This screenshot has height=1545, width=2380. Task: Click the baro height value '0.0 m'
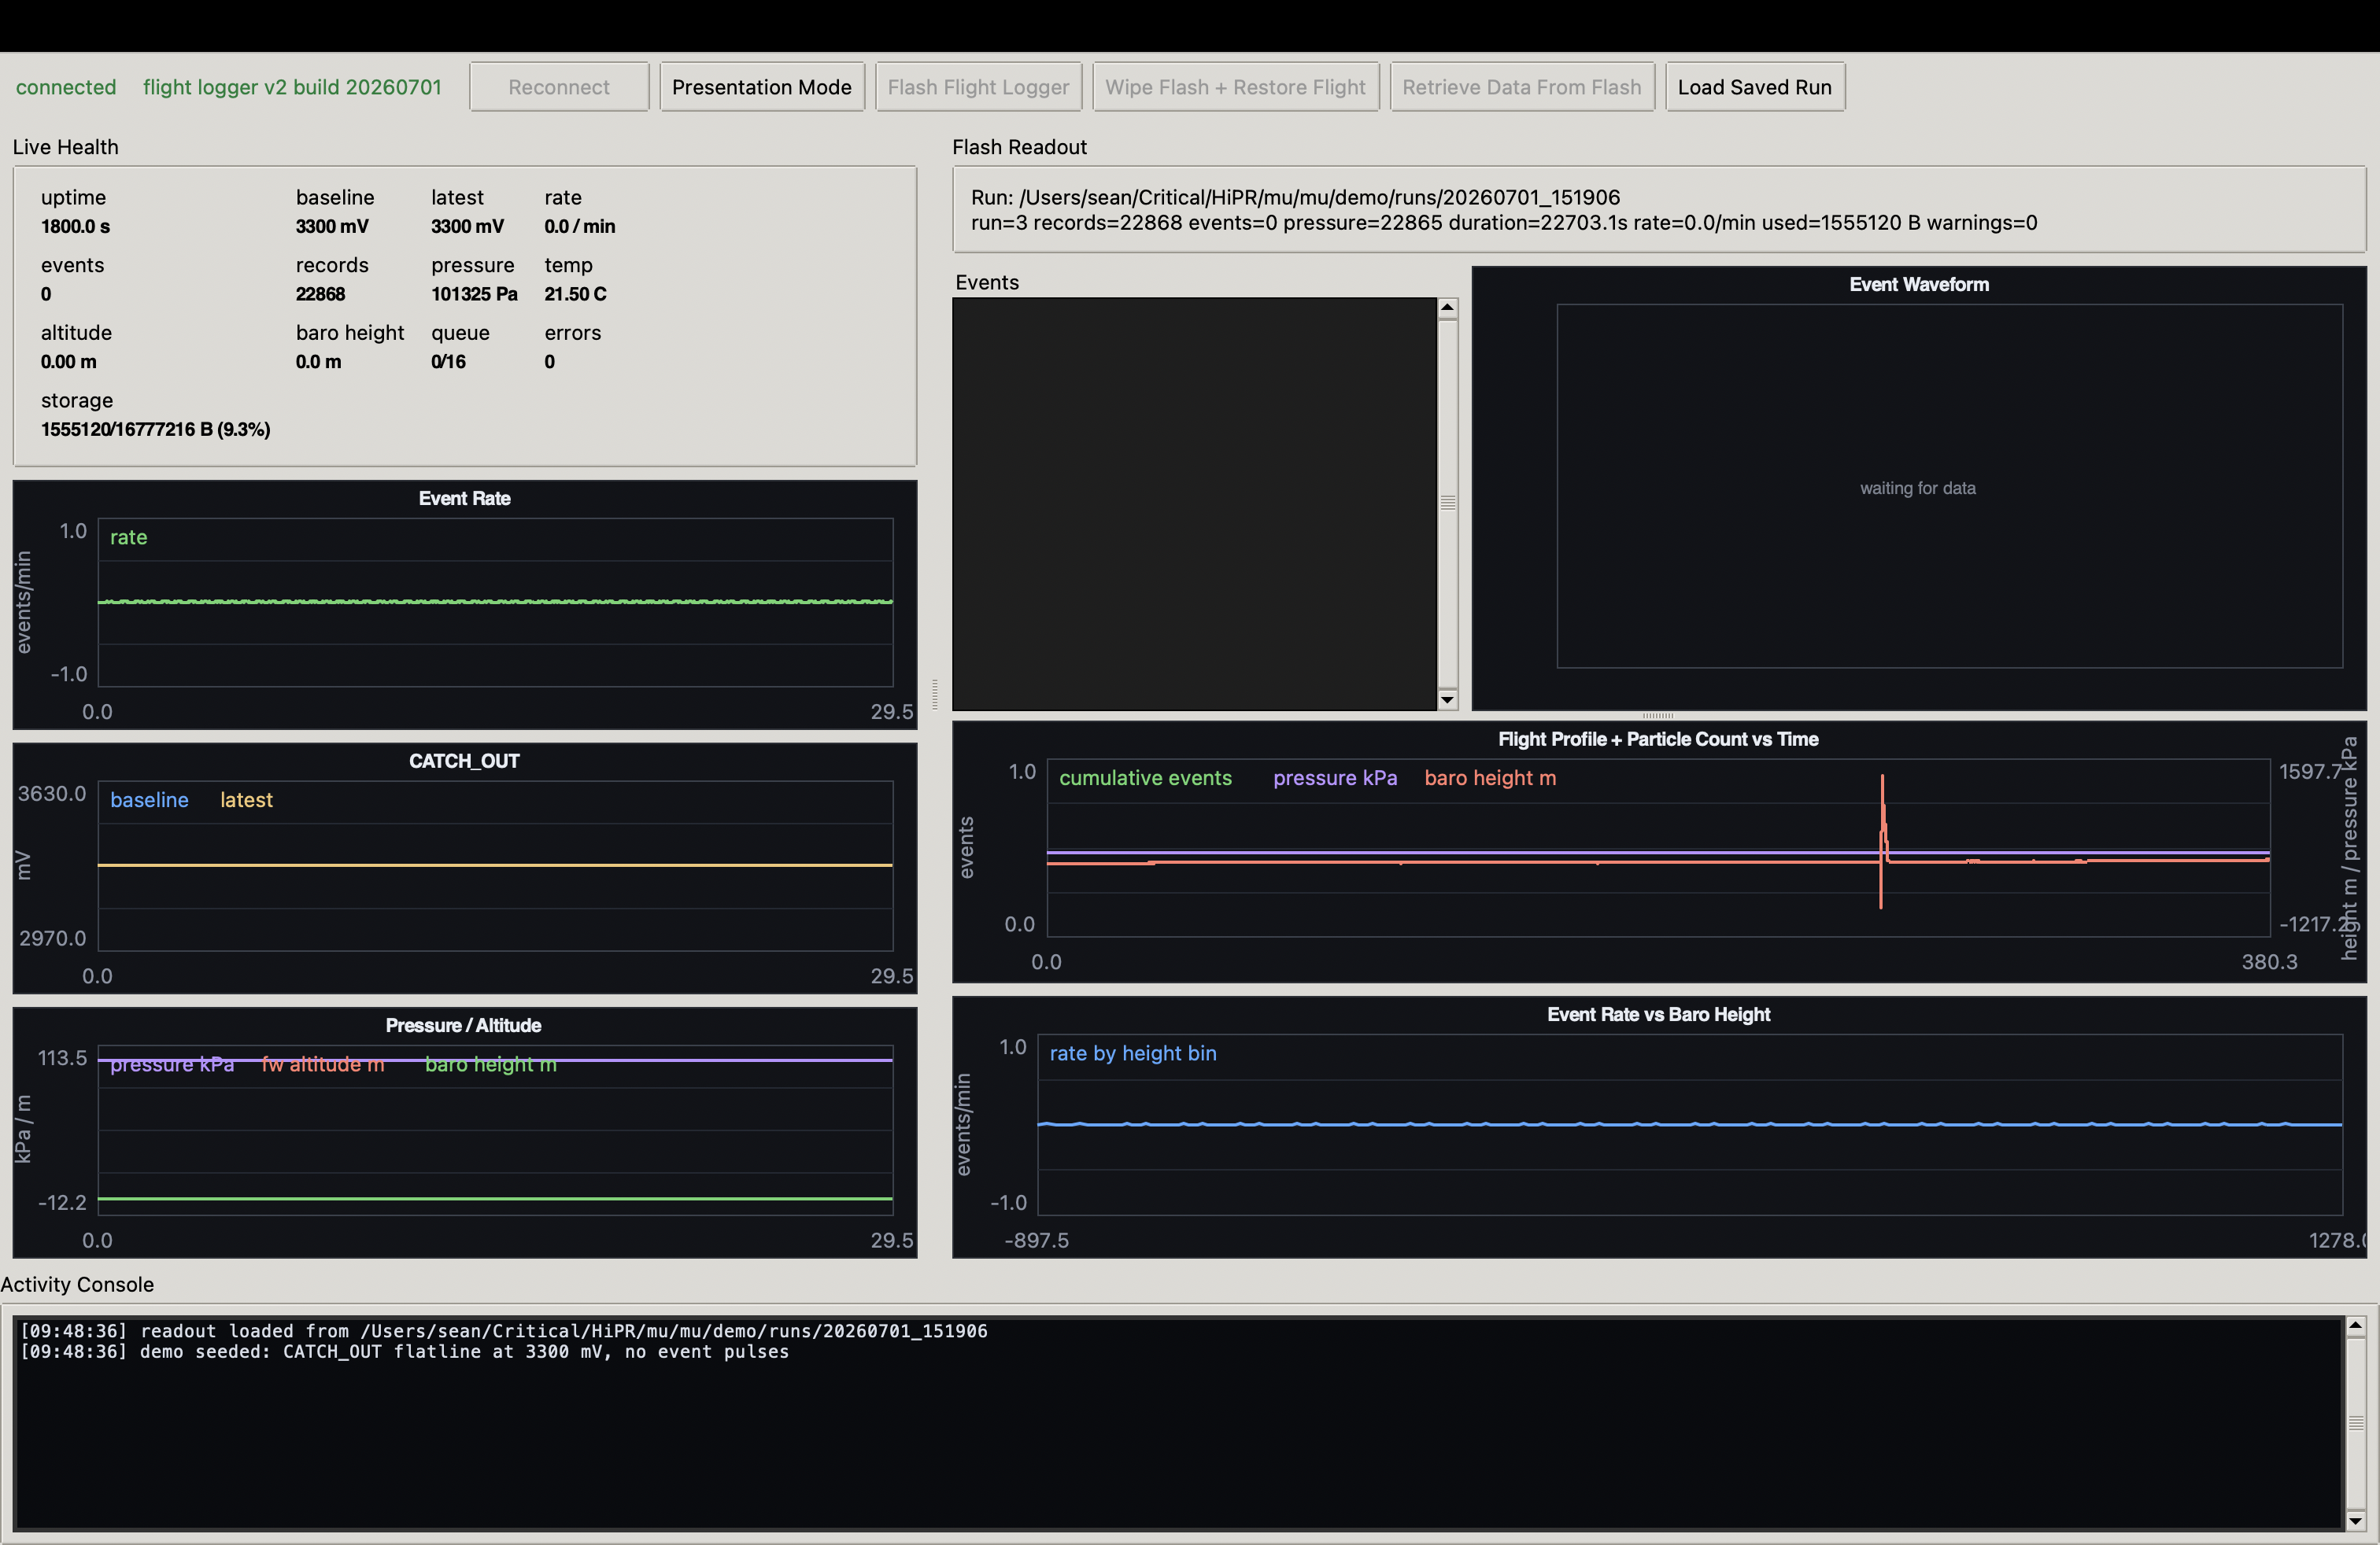coord(318,362)
